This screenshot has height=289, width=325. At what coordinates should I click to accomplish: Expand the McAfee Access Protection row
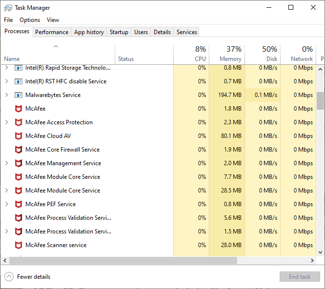pyautogui.click(x=7, y=122)
